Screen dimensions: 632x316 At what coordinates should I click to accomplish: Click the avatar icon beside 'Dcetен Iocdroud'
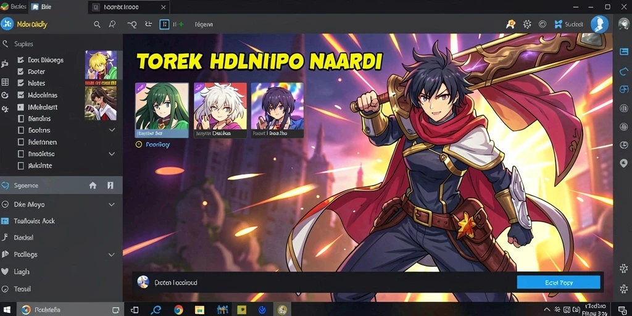coord(143,282)
